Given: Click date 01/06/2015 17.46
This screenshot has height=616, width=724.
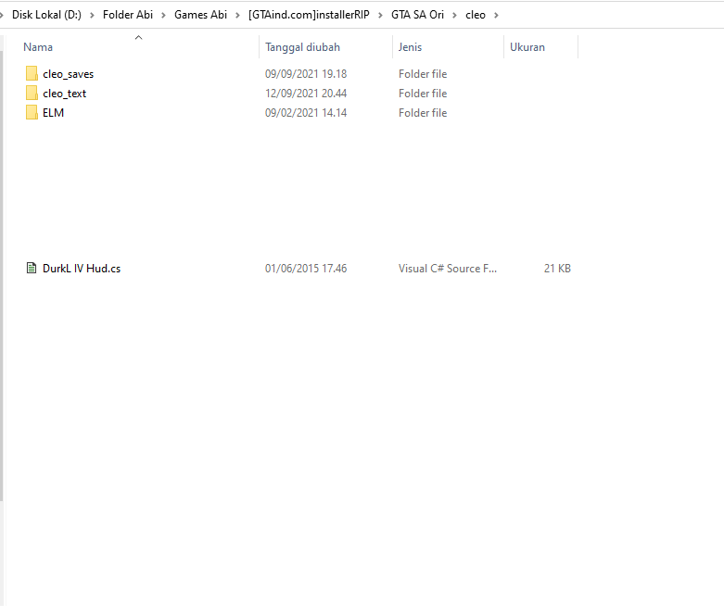Looking at the screenshot, I should (306, 268).
